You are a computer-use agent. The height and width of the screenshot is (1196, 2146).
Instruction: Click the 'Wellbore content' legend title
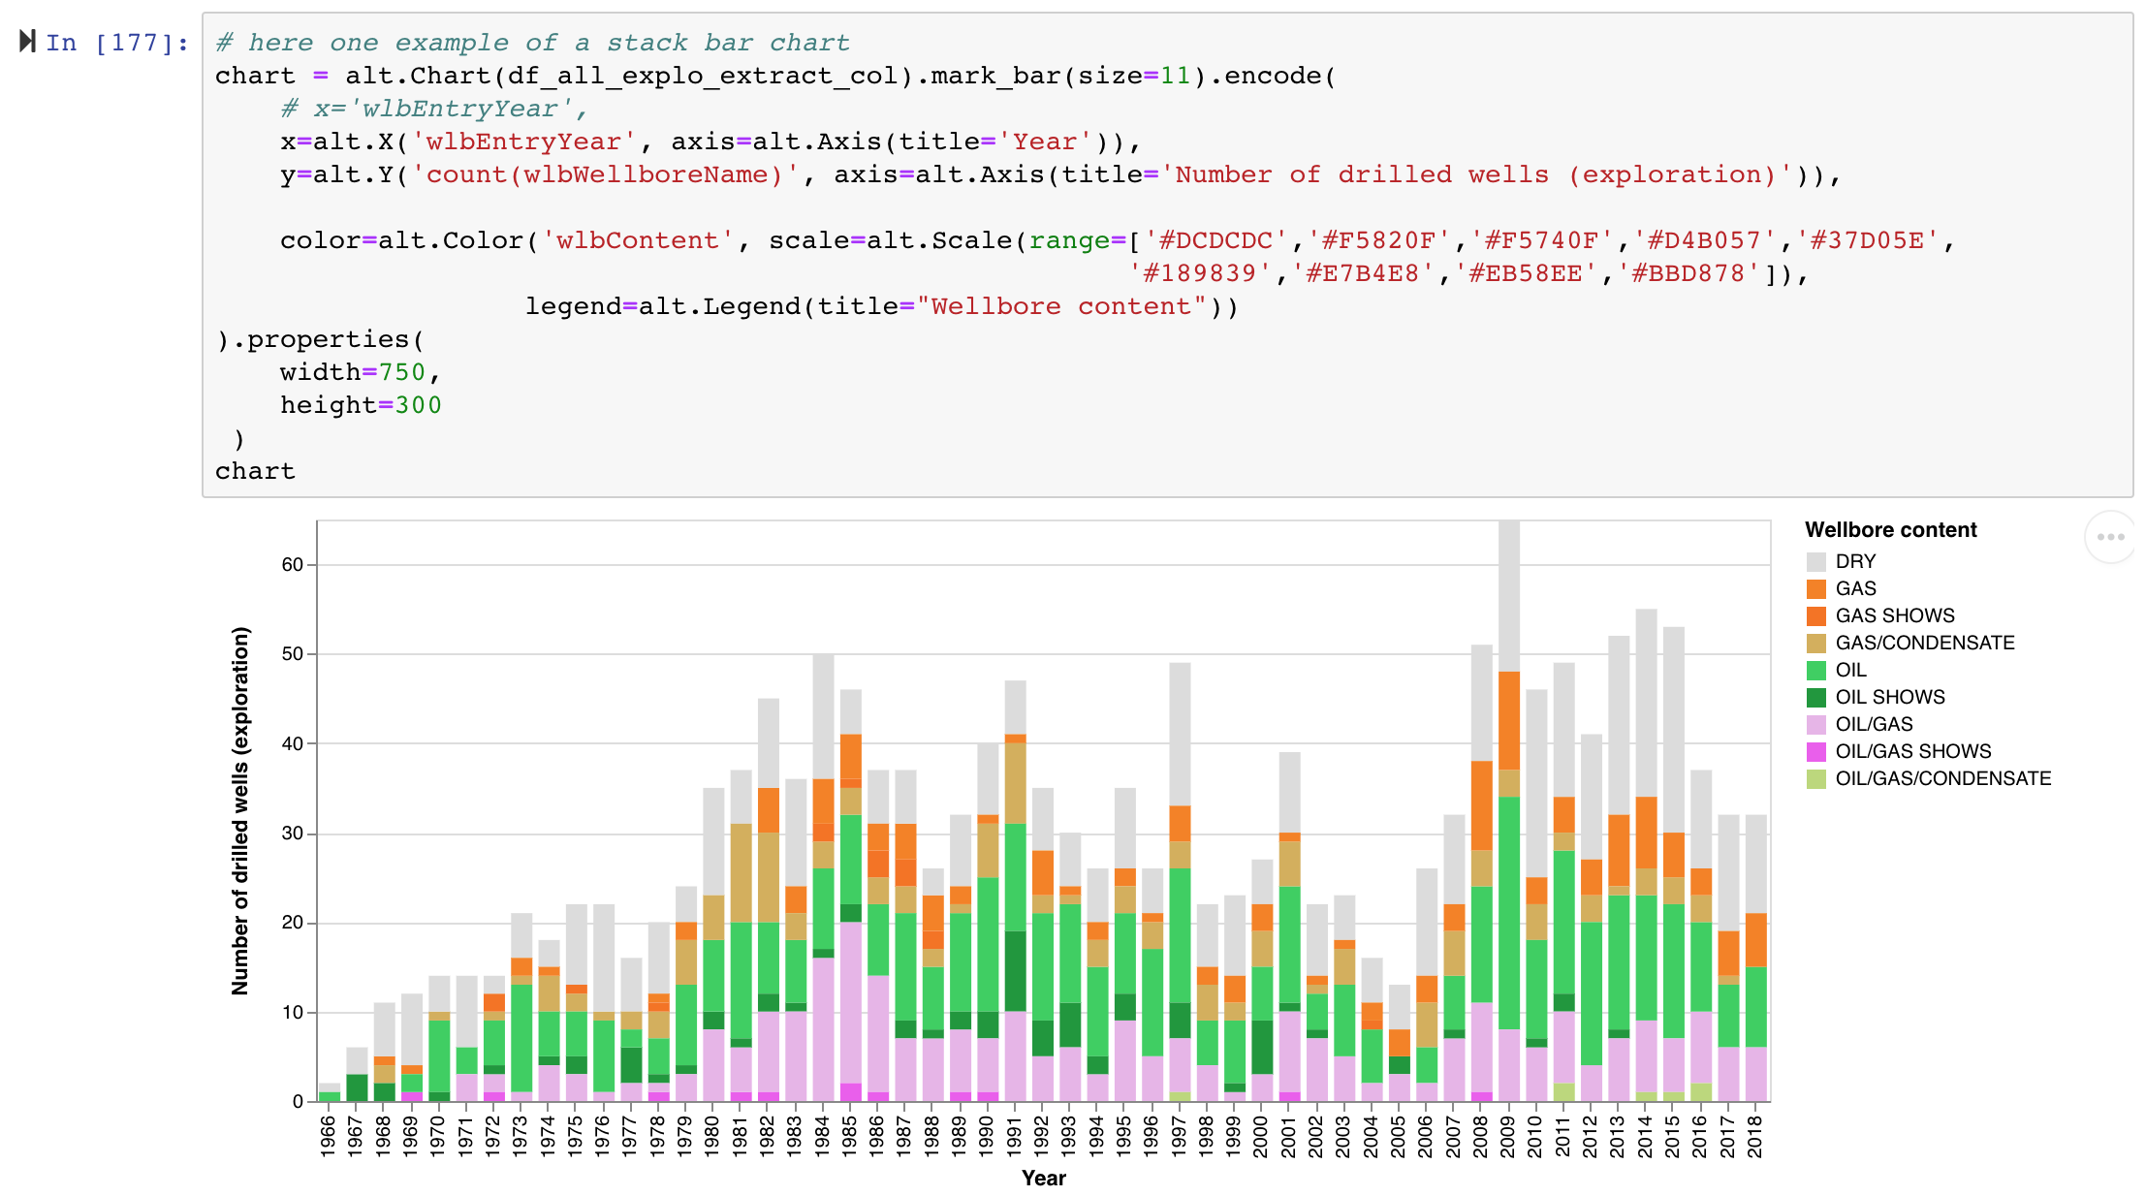1890,530
